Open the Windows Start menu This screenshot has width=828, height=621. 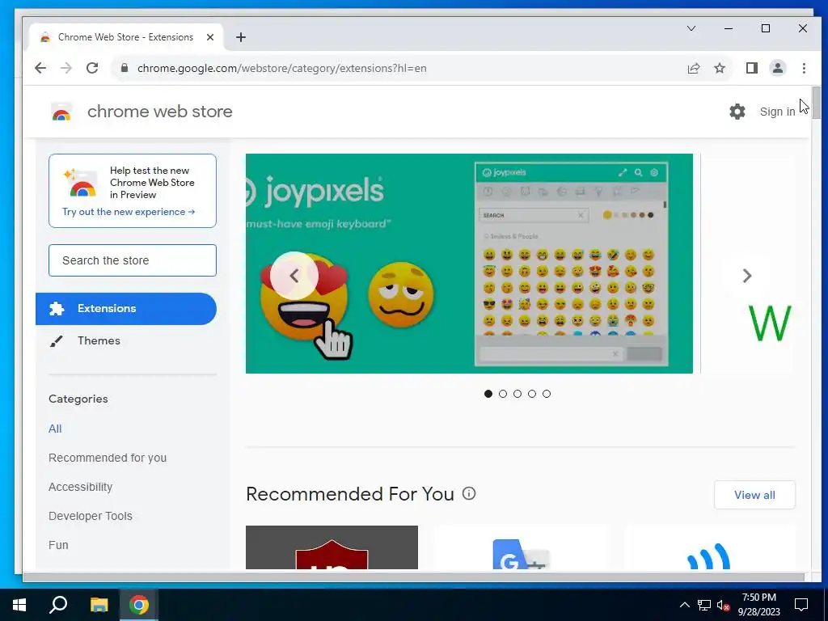tap(19, 605)
